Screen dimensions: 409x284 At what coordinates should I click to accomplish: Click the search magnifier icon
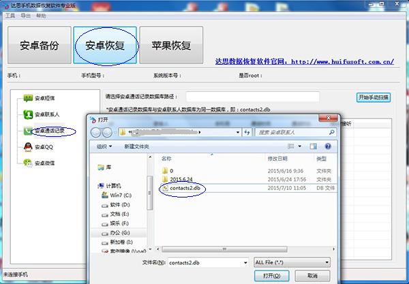pos(332,132)
